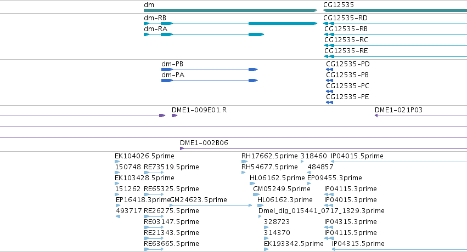Select feature labeled 484857

(x=320, y=167)
